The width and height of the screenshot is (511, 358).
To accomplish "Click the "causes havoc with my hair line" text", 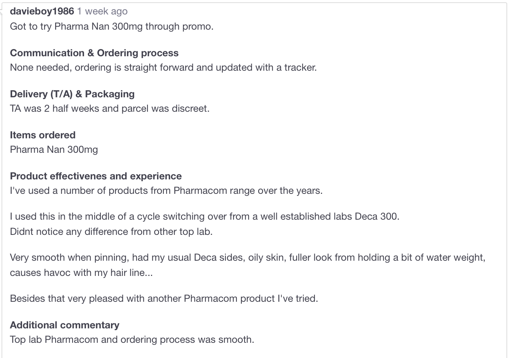I will point(81,272).
